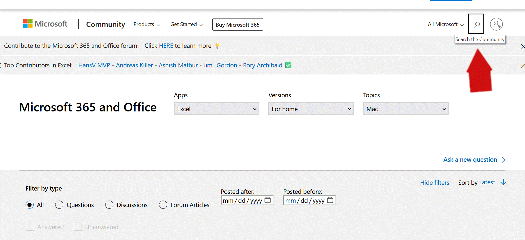Open Rory Archibald contributor profile
The height and width of the screenshot is (240, 525).
263,65
